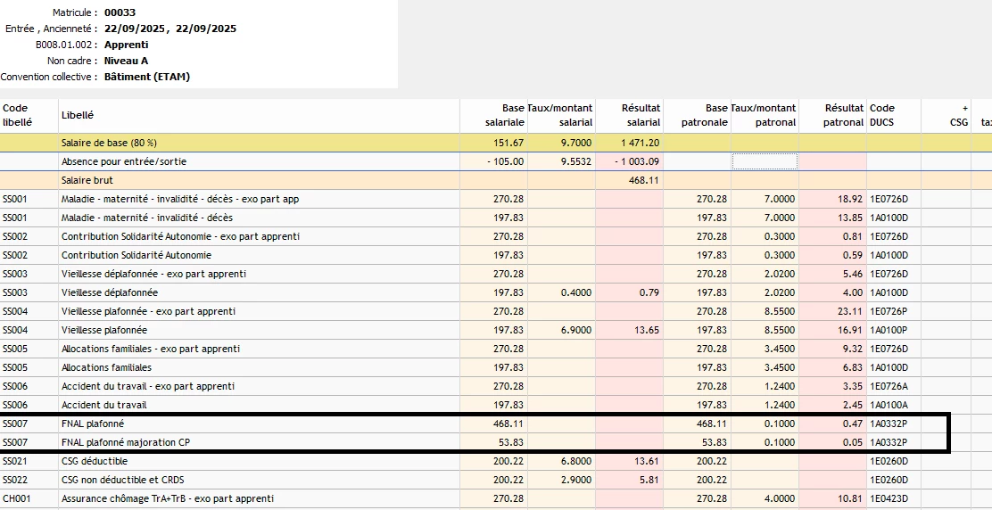992x510 pixels.
Task: Click the focused patronal rate cell in Absence row
Action: tap(764, 161)
